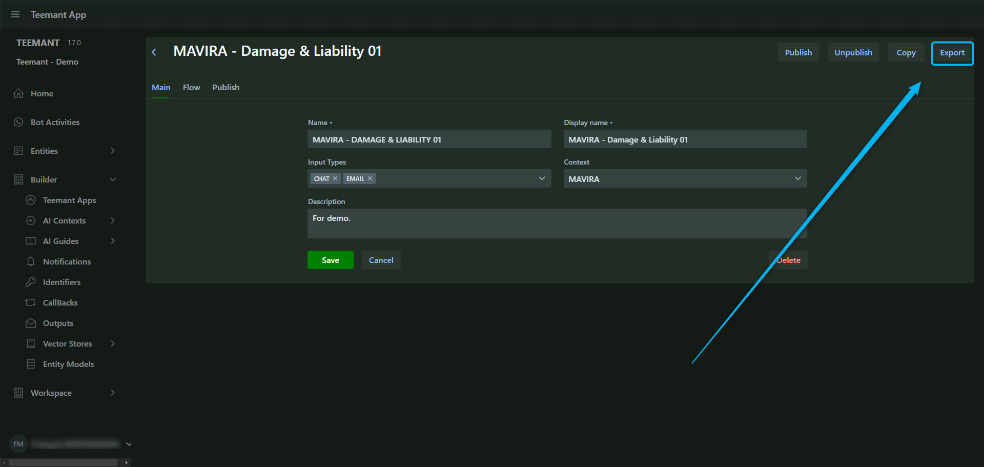Click the sidebar horizontal scrollbar
The height and width of the screenshot is (467, 984).
(63, 462)
